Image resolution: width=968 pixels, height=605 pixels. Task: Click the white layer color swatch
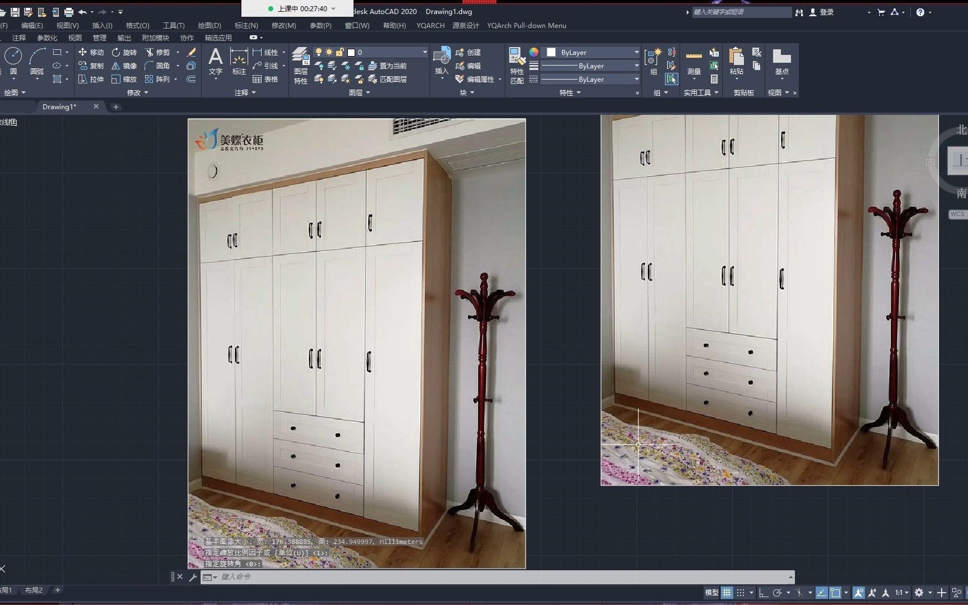coord(351,52)
